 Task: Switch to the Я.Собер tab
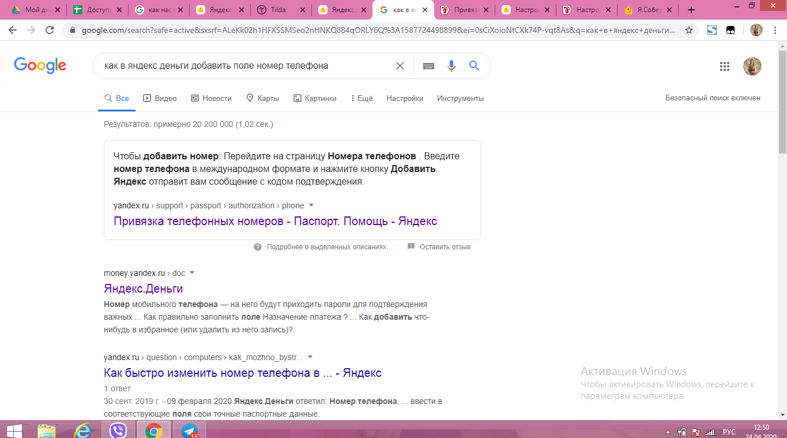click(x=648, y=10)
